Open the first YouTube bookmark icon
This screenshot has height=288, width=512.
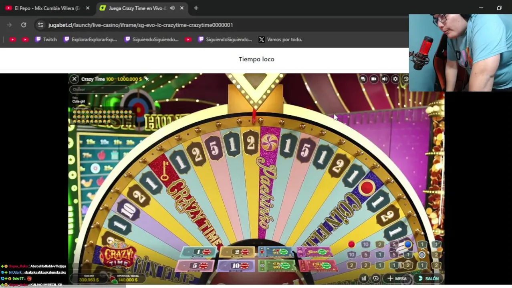tap(12, 40)
